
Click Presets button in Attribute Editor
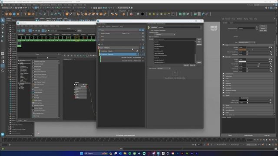(263, 28)
